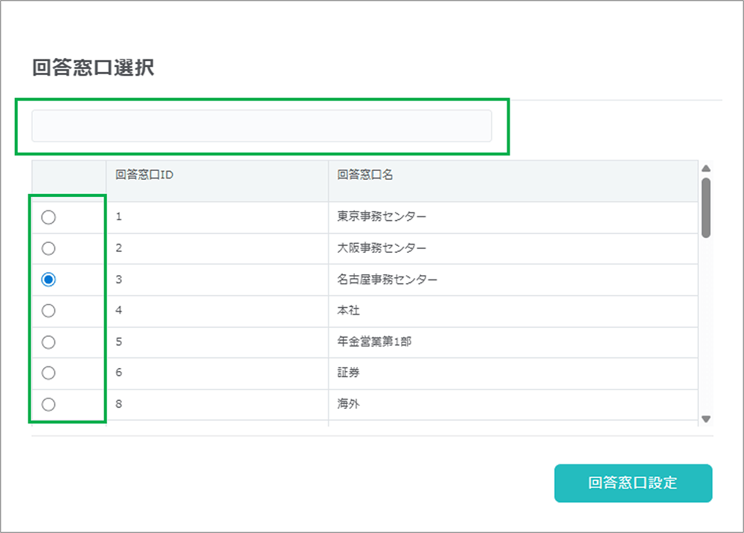
Task: Click the scrollbar up arrow
Action: [706, 168]
